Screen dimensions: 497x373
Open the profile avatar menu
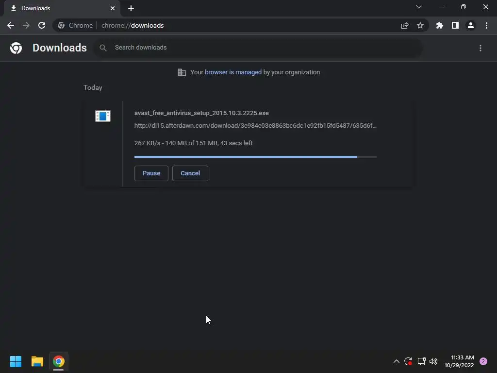(471, 25)
